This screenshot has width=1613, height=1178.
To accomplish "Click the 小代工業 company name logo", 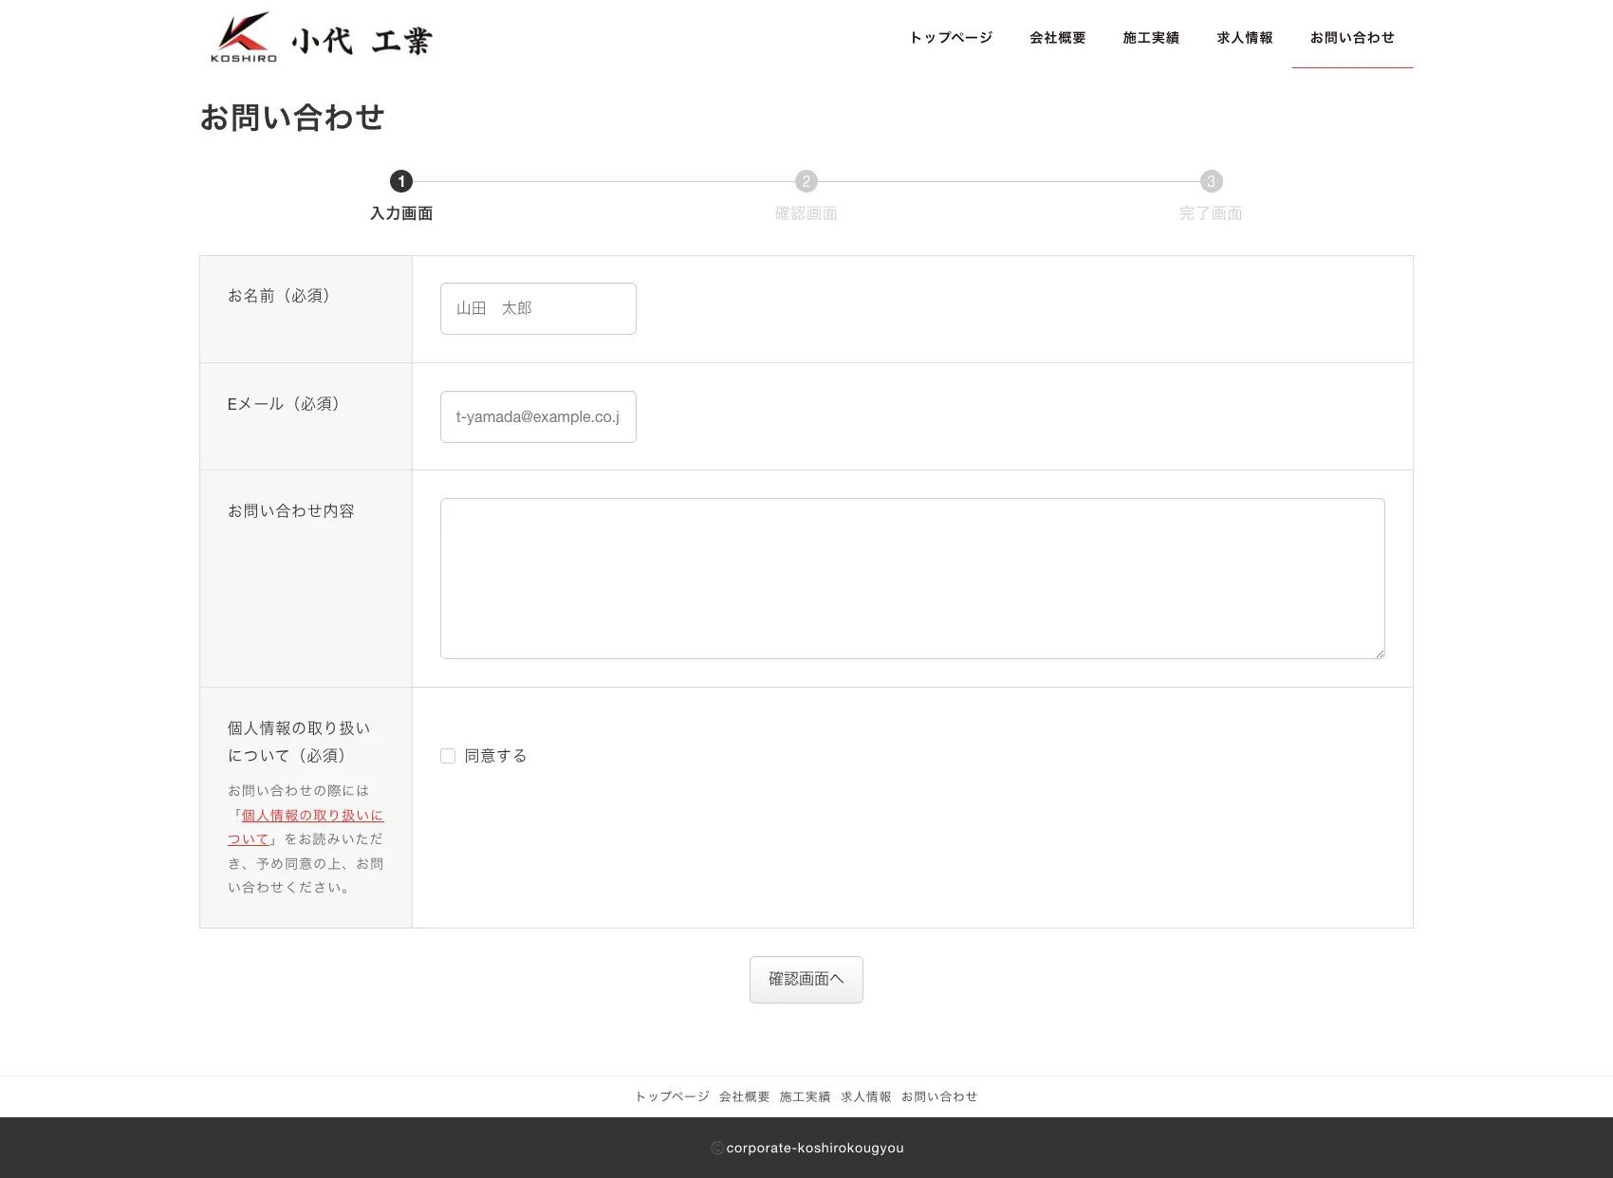I will click(362, 41).
